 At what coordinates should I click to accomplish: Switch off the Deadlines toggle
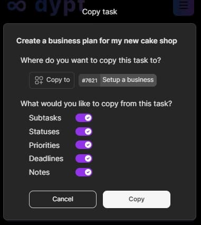[x=84, y=158]
